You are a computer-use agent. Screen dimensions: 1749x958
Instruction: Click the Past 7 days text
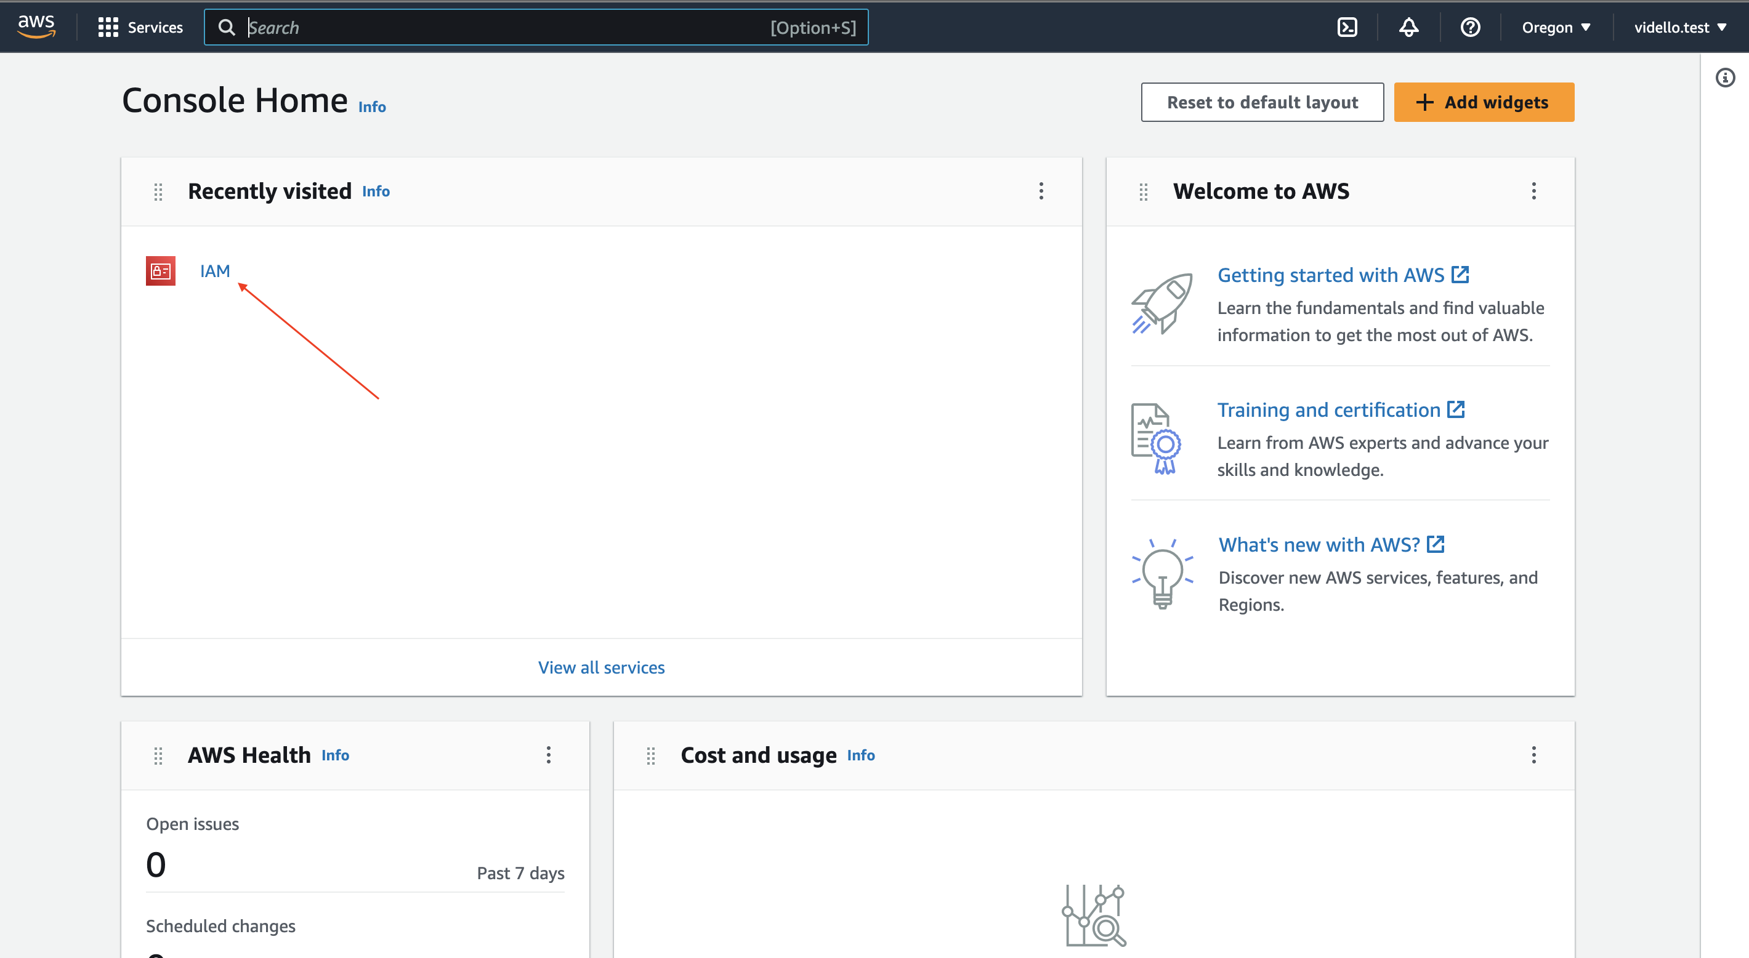click(x=520, y=873)
